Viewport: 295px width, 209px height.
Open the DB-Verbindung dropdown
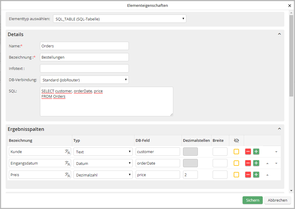pos(84,80)
